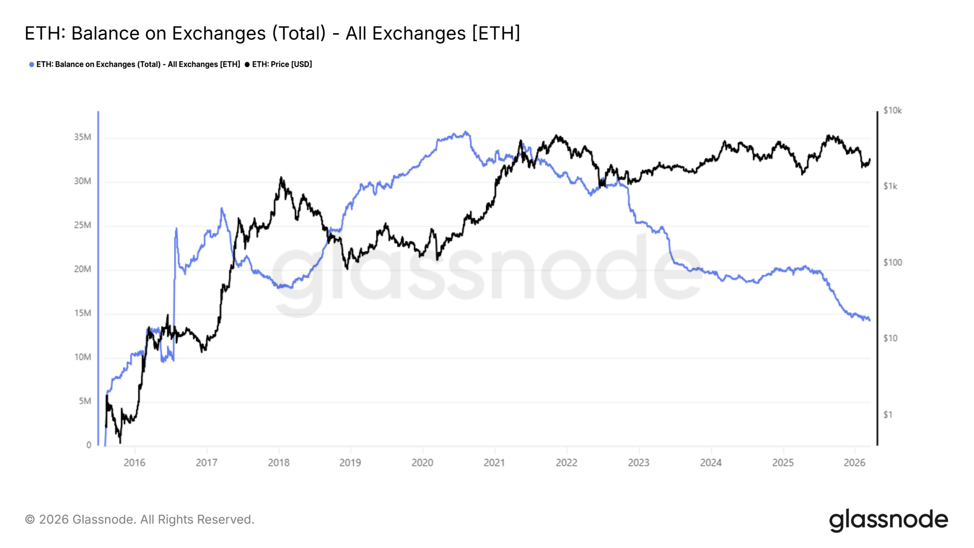Viewport: 974px width, 548px height.
Task: Select the 2018 x-axis label
Action: tap(279, 463)
